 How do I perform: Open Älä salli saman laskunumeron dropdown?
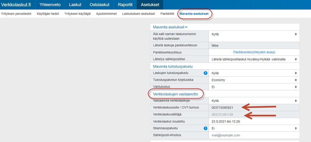pos(254,34)
